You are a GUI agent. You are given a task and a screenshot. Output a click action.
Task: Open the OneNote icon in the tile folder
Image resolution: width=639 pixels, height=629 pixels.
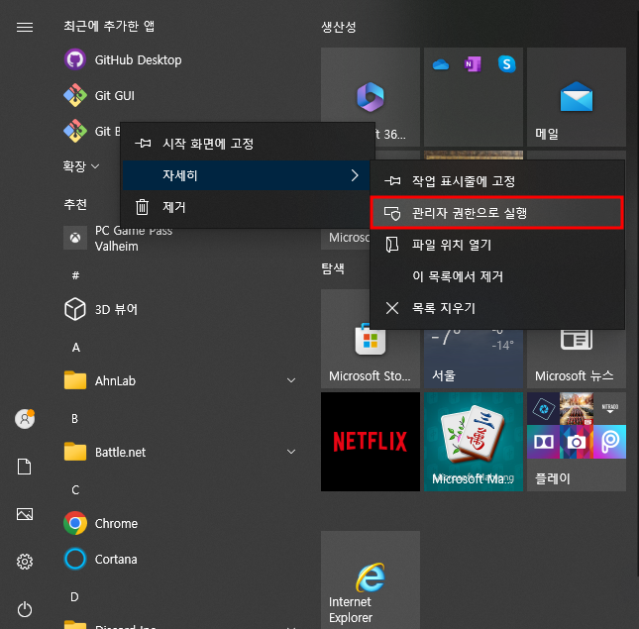pyautogui.click(x=474, y=64)
